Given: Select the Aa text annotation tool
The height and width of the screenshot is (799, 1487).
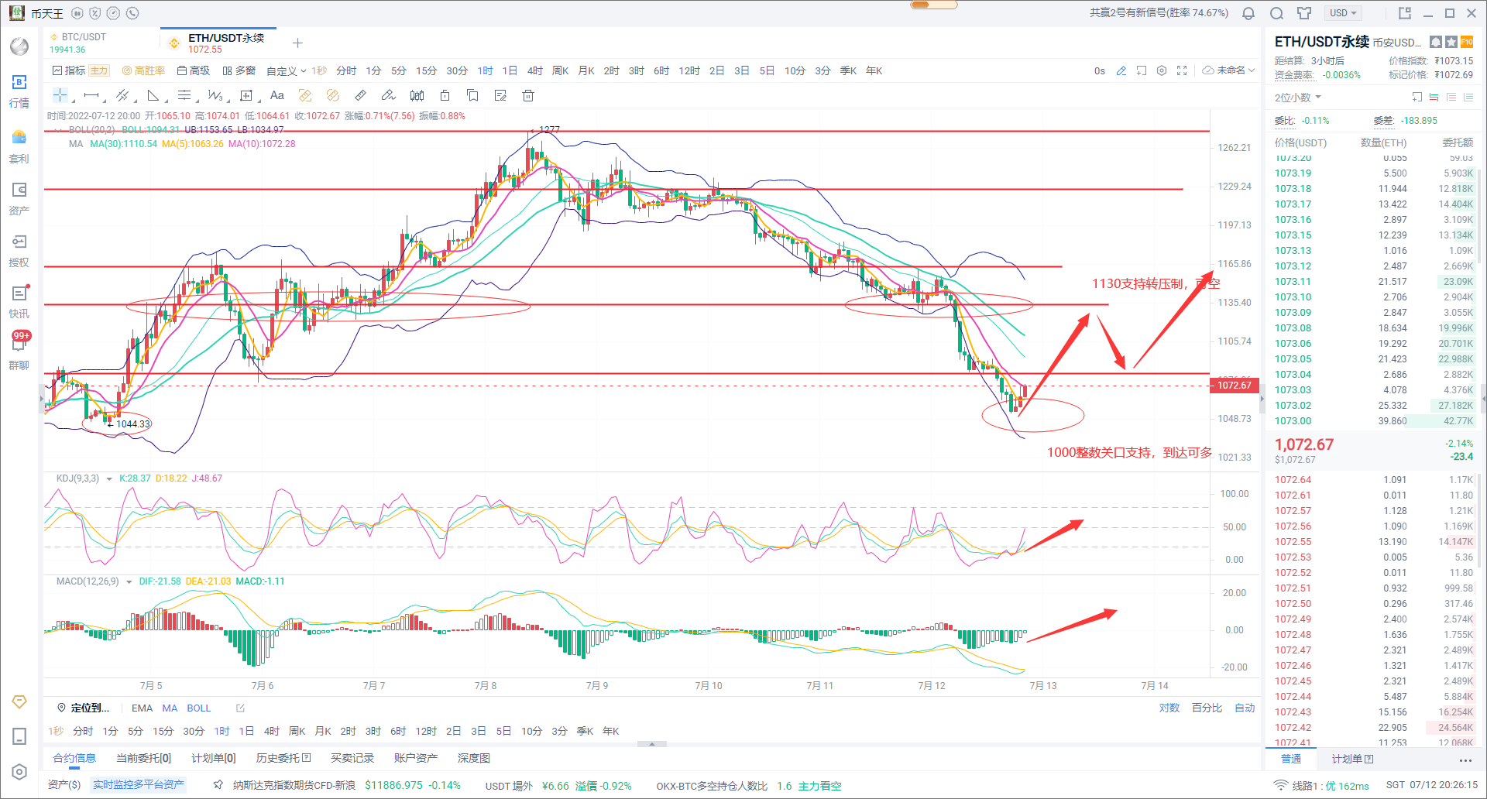Looking at the screenshot, I should pyautogui.click(x=276, y=95).
